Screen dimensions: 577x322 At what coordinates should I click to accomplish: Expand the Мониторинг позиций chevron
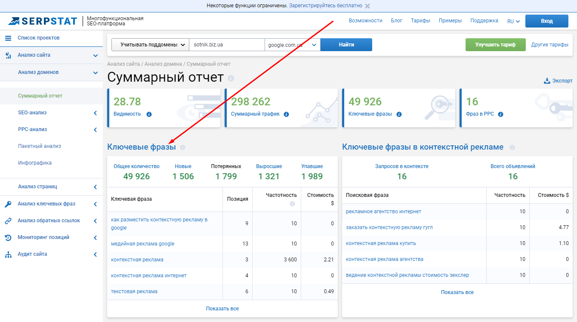96,237
